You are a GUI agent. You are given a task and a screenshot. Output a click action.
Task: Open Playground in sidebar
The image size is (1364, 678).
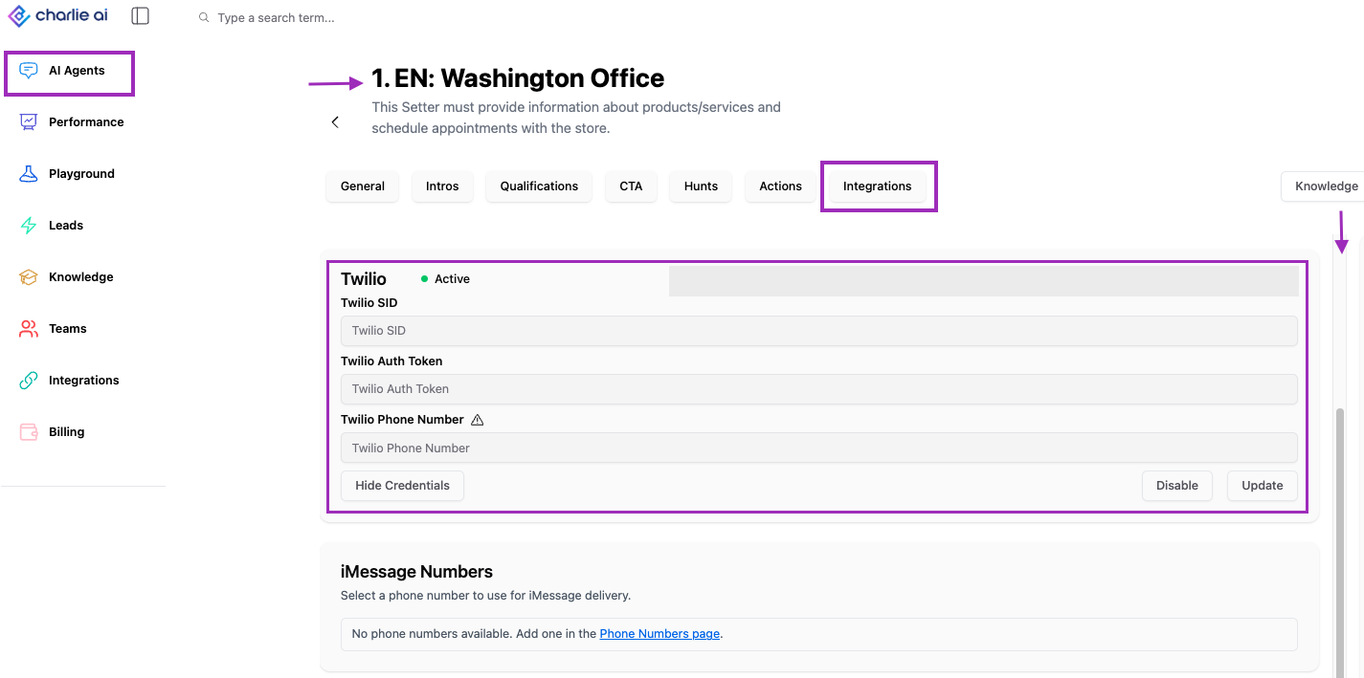tap(83, 174)
